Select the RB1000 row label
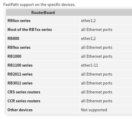Viewport: 132px width, 119px height. [14, 56]
